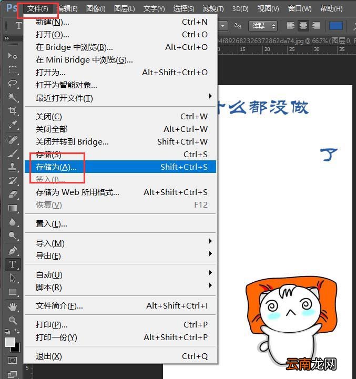The height and width of the screenshot is (379, 356).
Task: Select the Rectangle shape tool
Action: pyautogui.click(x=12, y=292)
